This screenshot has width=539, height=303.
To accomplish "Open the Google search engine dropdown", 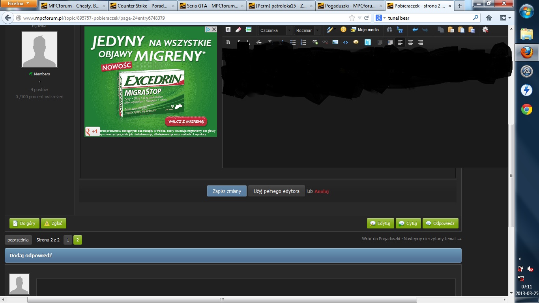I will [x=380, y=18].
